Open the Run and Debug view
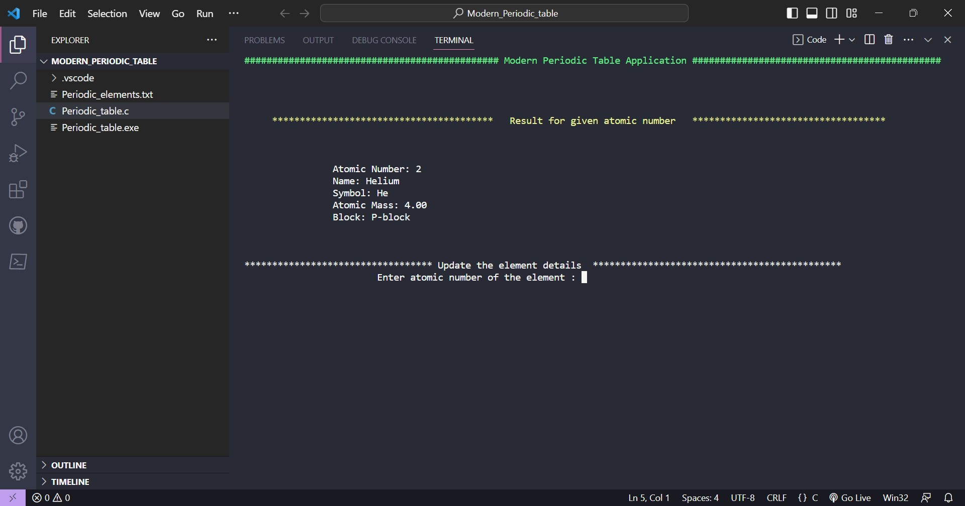This screenshot has height=506, width=965. pos(18,153)
